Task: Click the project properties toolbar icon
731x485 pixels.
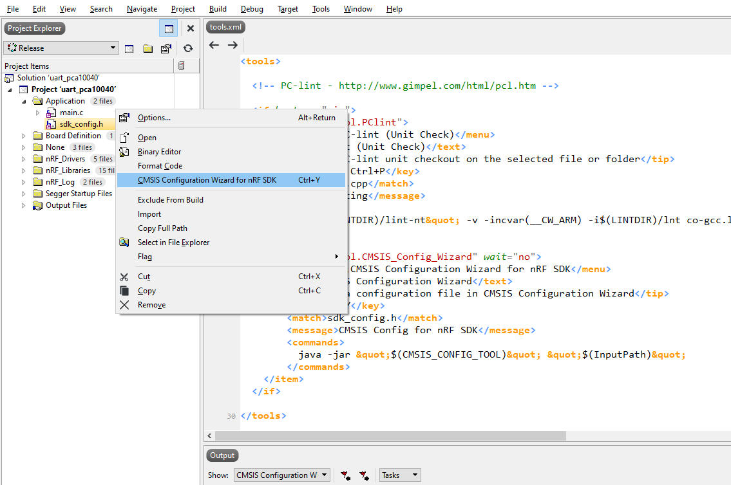Action: point(166,48)
